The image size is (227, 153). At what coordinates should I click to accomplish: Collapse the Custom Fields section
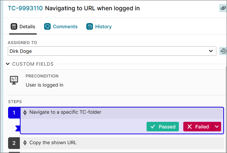8,64
